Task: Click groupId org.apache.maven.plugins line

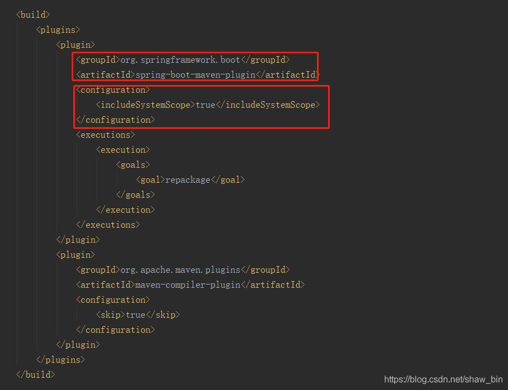Action: pyautogui.click(x=183, y=270)
